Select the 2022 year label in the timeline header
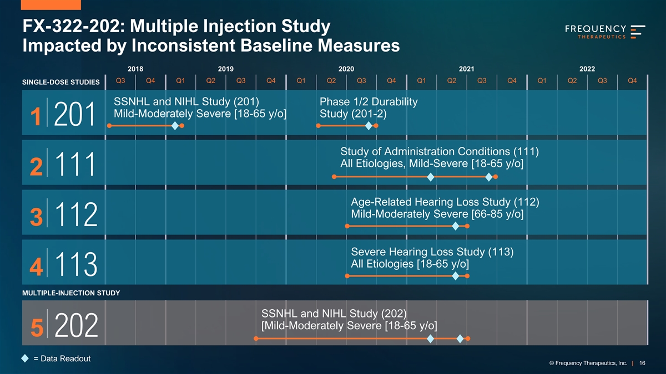Image resolution: width=666 pixels, height=374 pixels. click(x=587, y=69)
